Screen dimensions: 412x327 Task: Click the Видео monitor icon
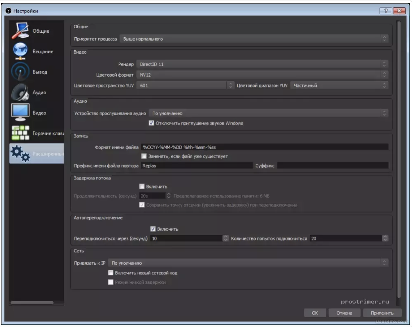point(20,113)
